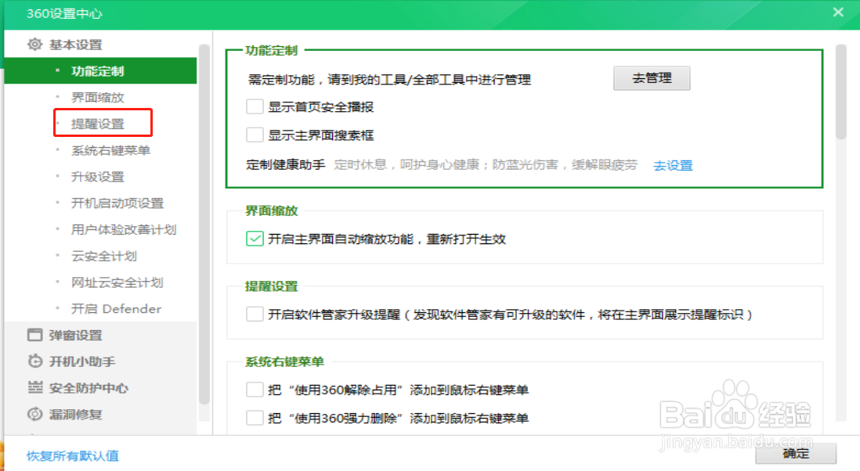Click the 功能定制 section heading

[272, 50]
